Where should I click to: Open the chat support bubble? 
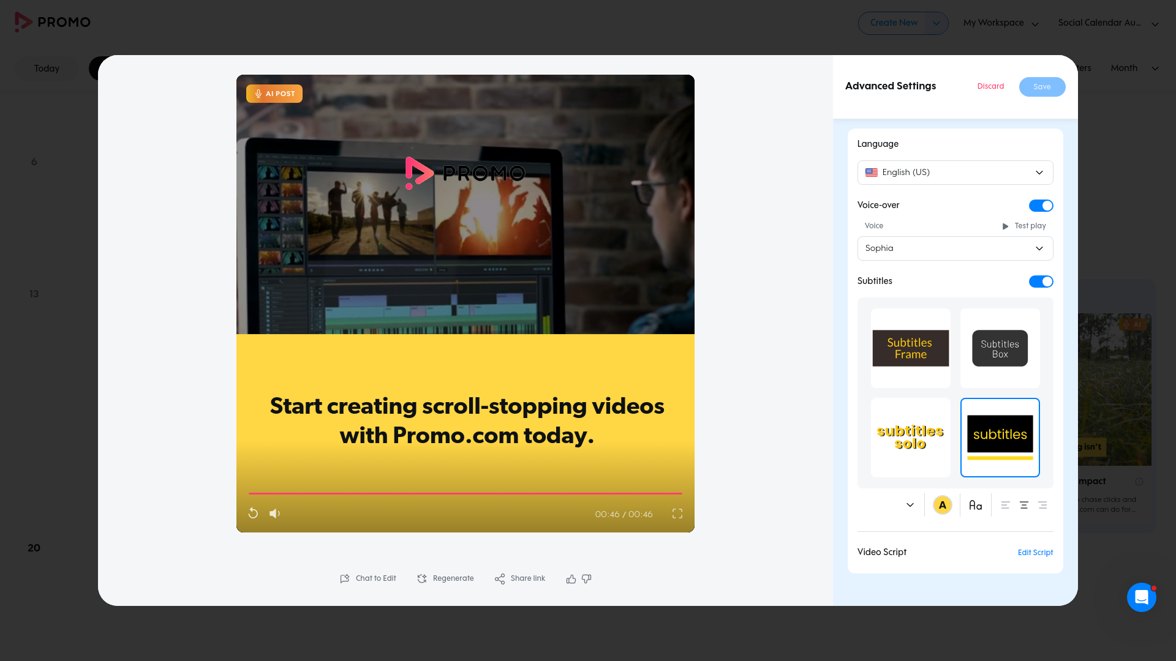pos(1141,597)
